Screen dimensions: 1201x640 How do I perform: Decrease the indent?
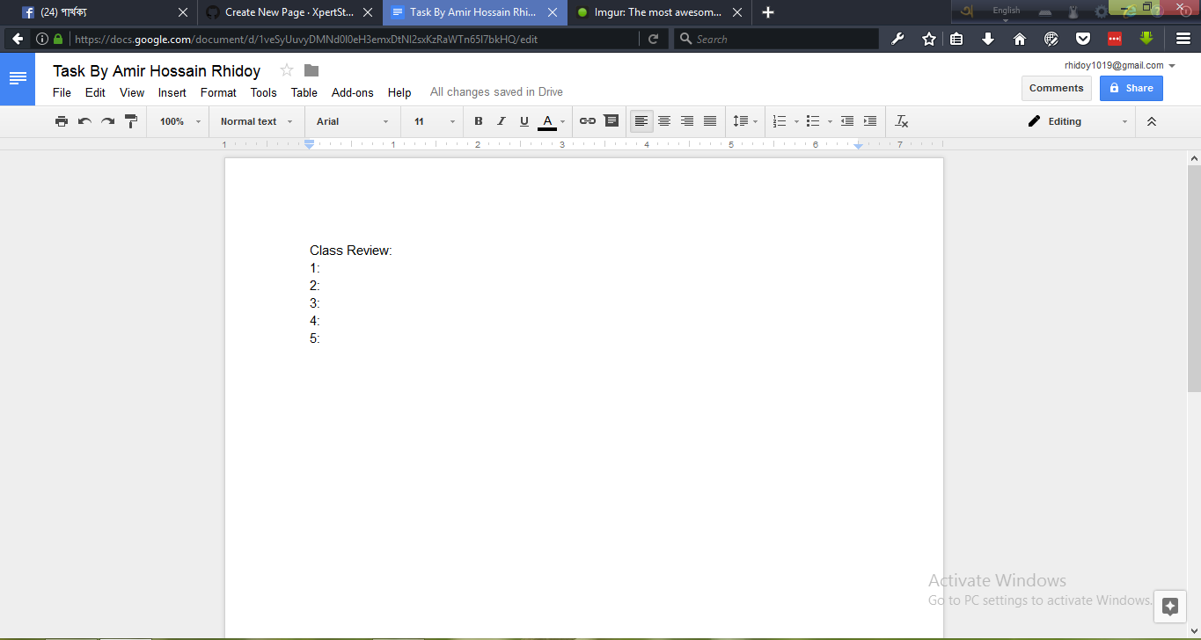(847, 121)
